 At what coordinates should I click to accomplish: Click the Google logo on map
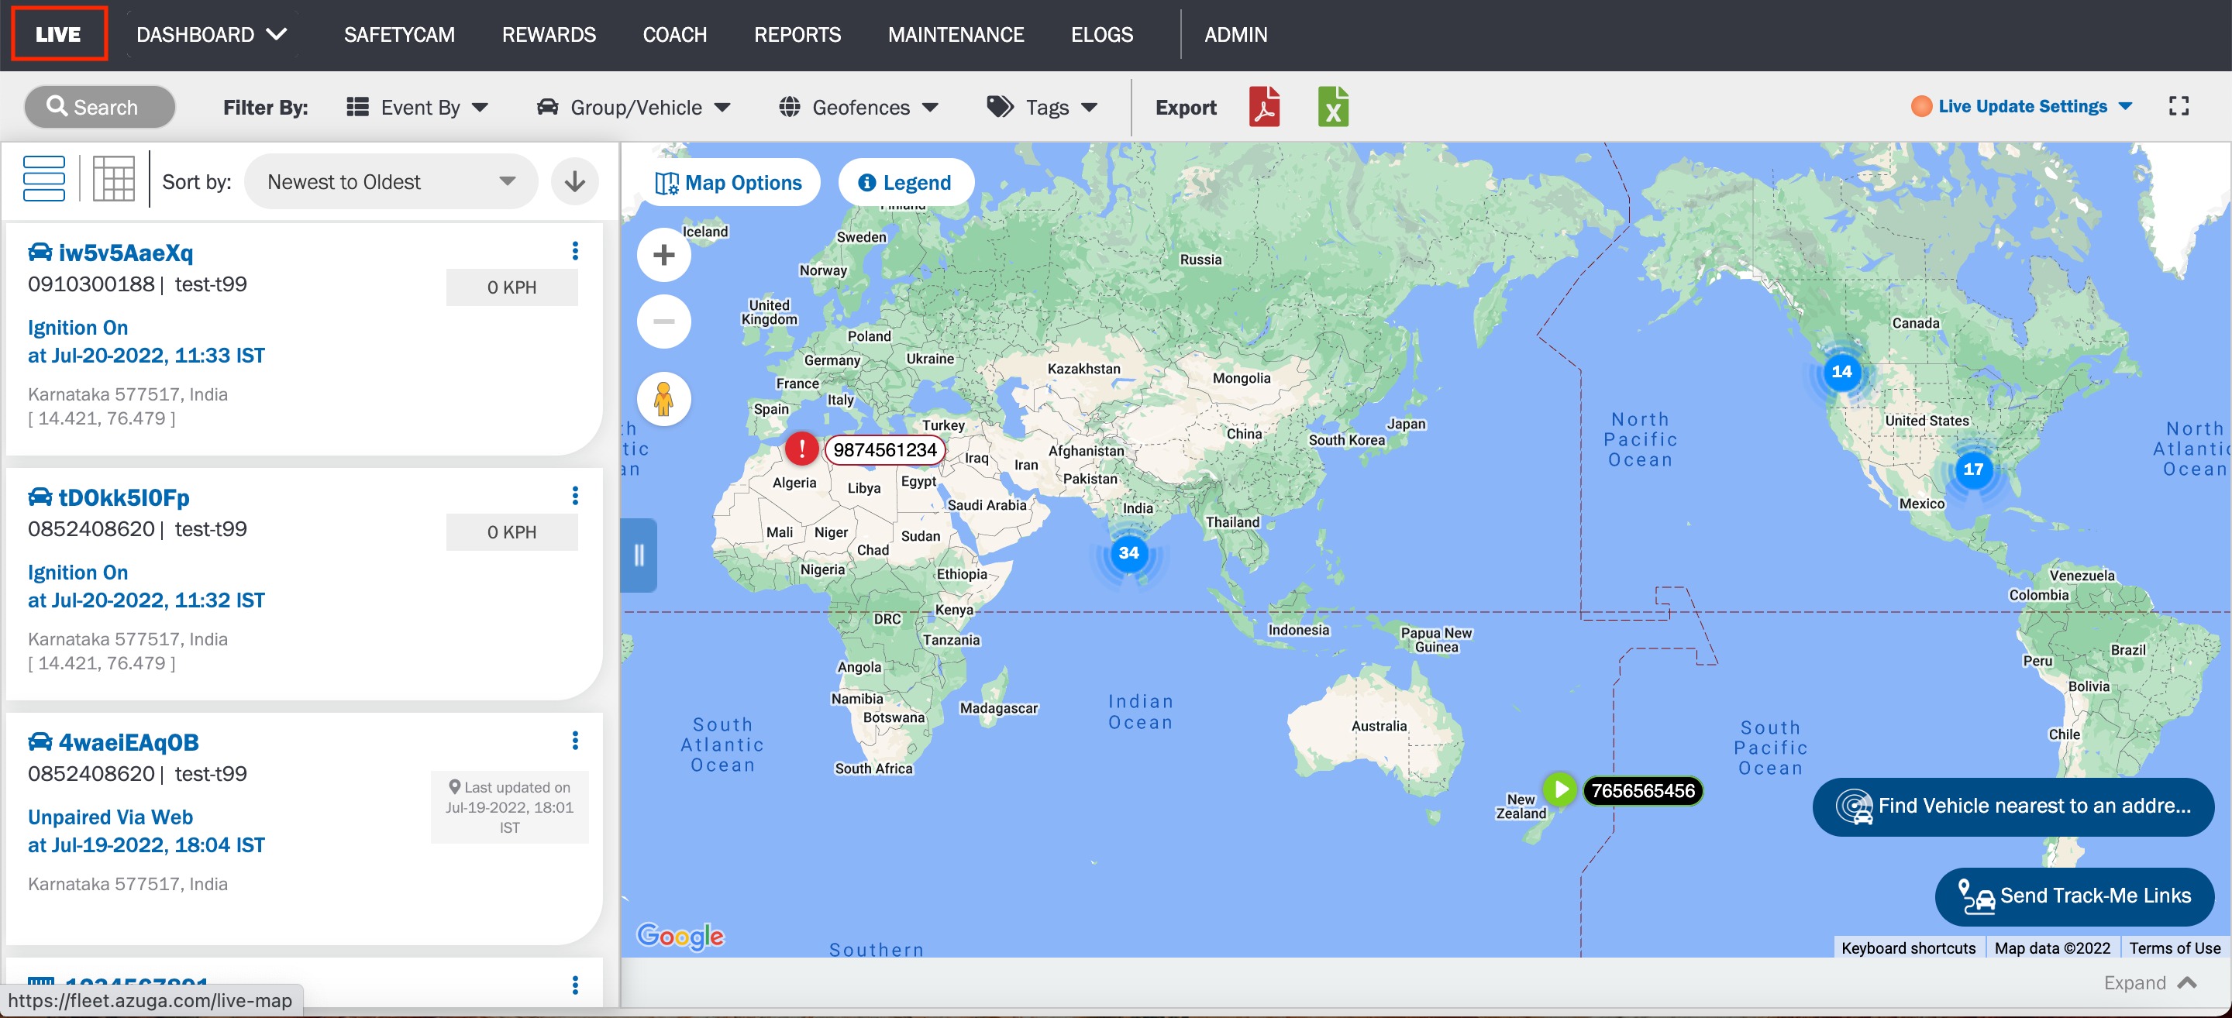[x=680, y=936]
